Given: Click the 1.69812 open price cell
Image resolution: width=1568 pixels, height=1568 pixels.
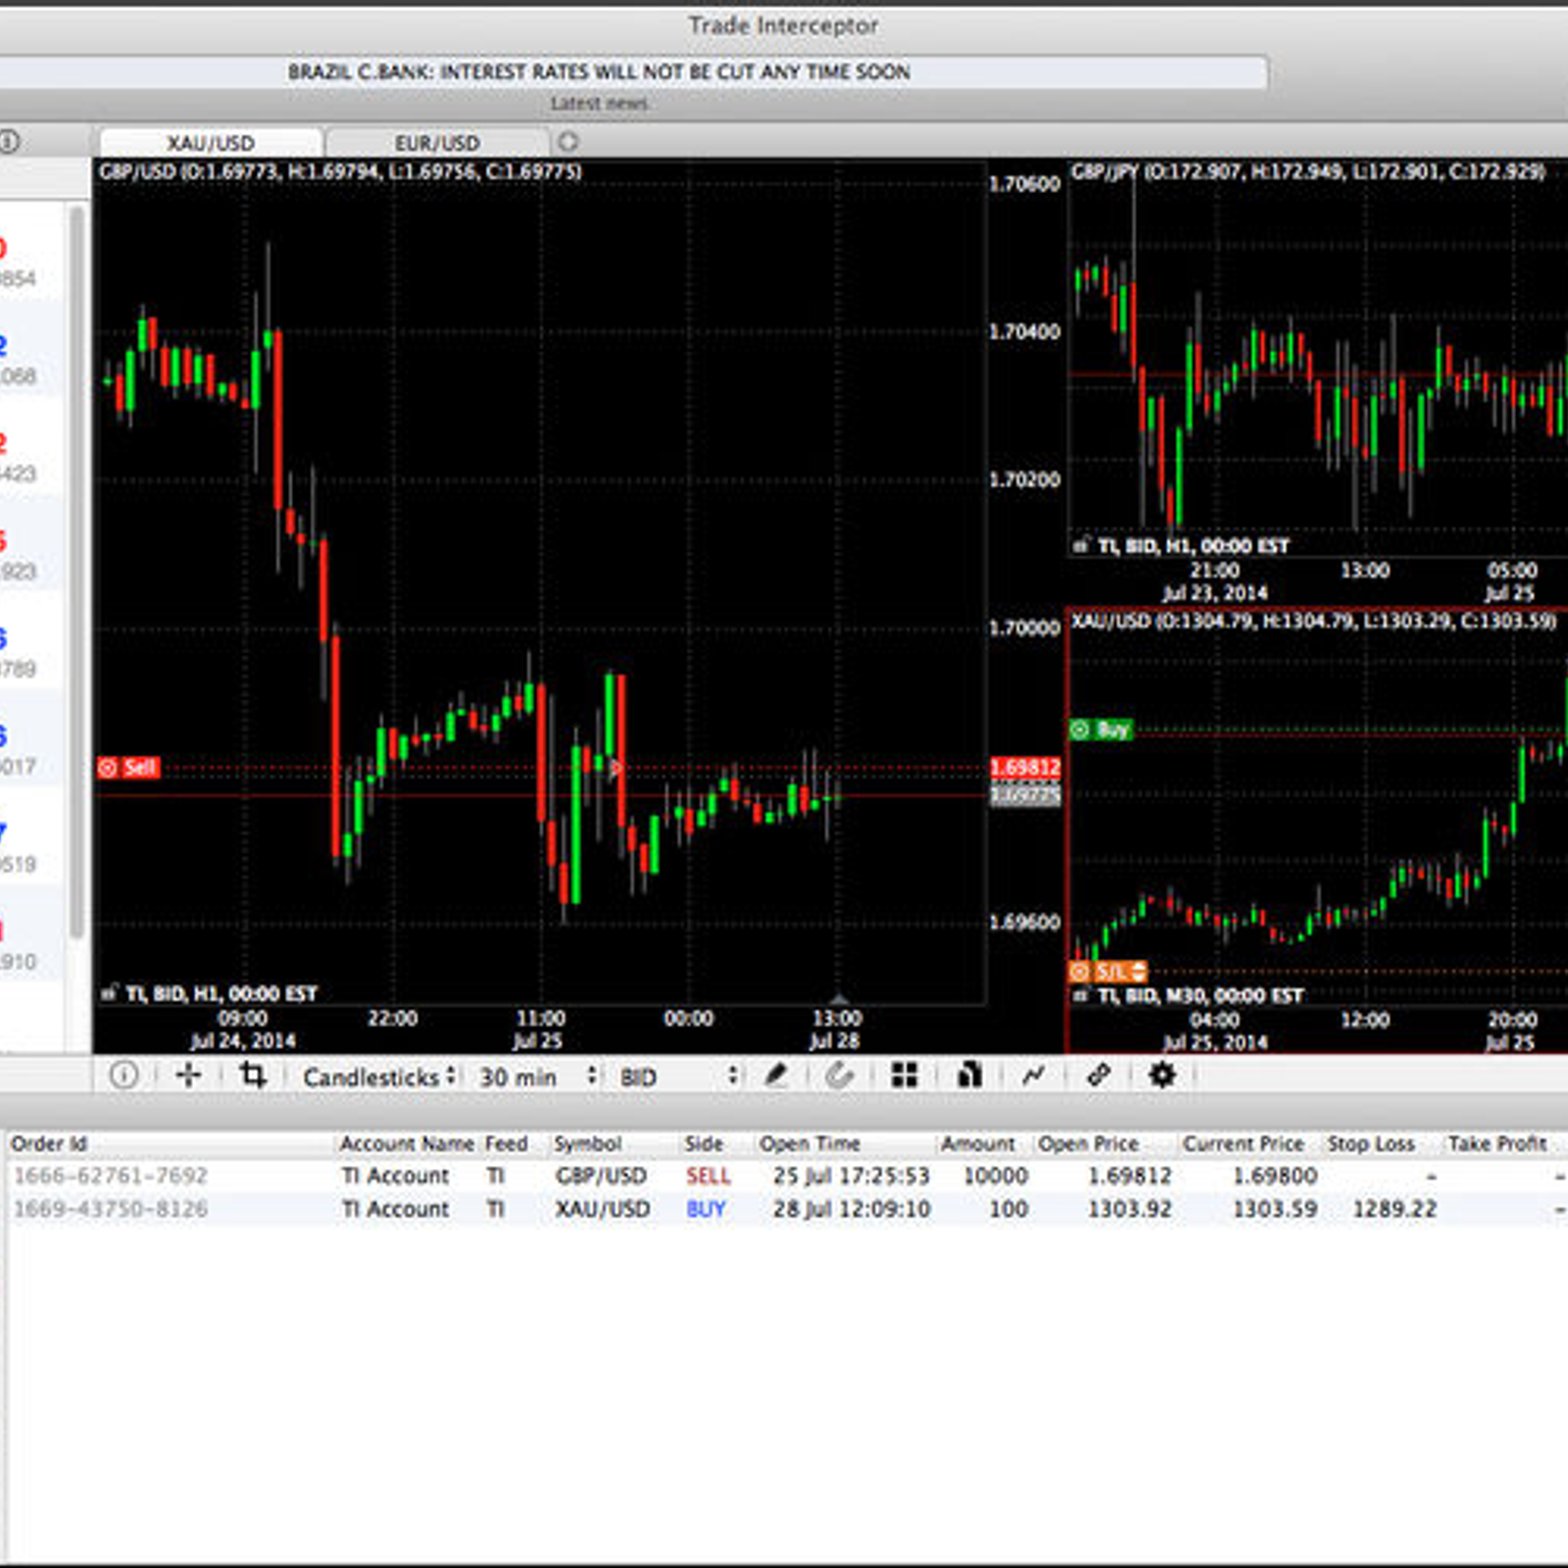Looking at the screenshot, I should click(x=1130, y=1175).
